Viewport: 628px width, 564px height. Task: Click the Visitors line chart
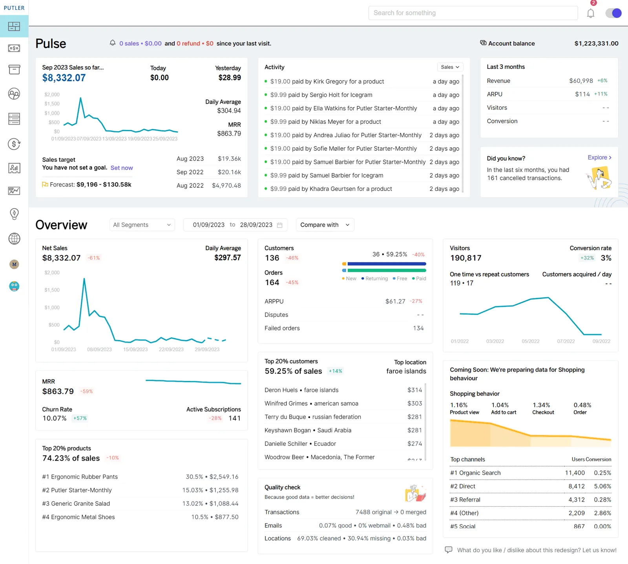click(531, 316)
